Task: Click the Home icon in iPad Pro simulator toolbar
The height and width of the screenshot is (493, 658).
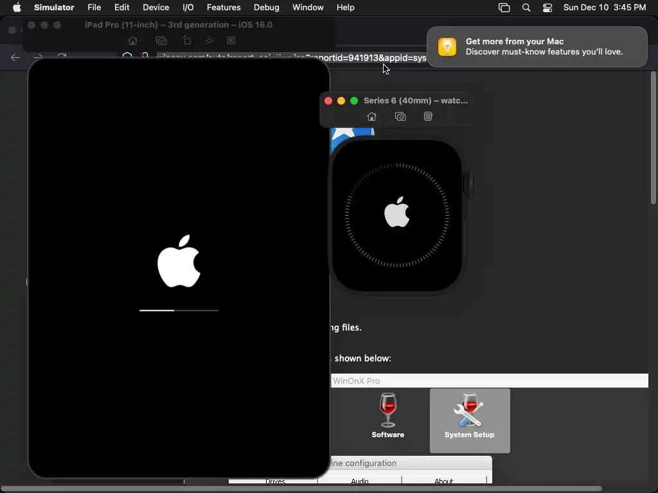Action: tap(132, 40)
